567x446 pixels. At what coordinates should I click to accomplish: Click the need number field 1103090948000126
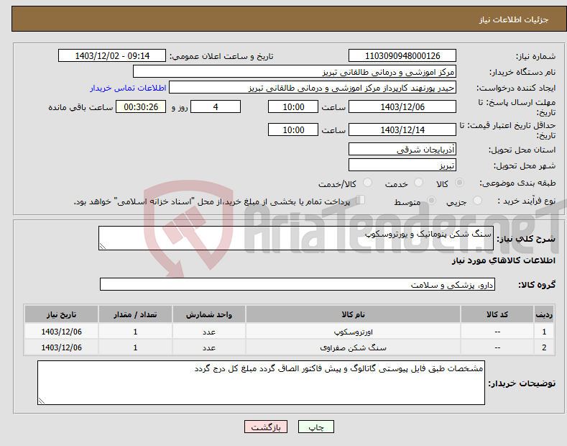[x=402, y=56]
